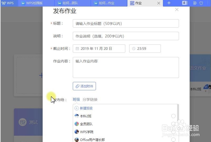Click the WPS学院 list row text

[x=87, y=132]
